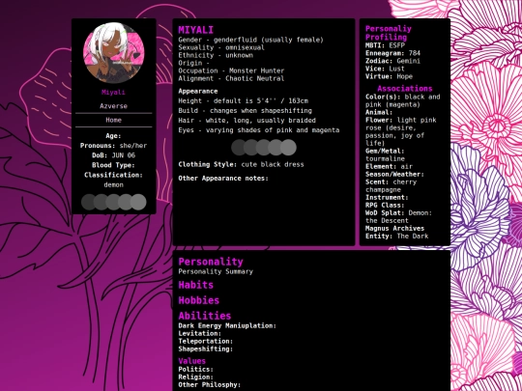Select the lightest swatch in sidebar palette
The image size is (522, 391).
(x=138, y=202)
